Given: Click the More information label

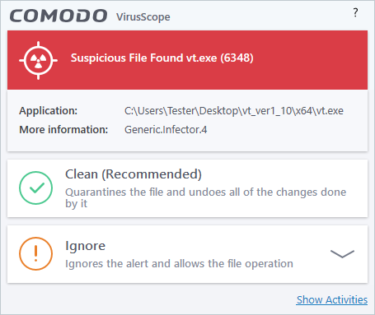Looking at the screenshot, I should (63, 129).
